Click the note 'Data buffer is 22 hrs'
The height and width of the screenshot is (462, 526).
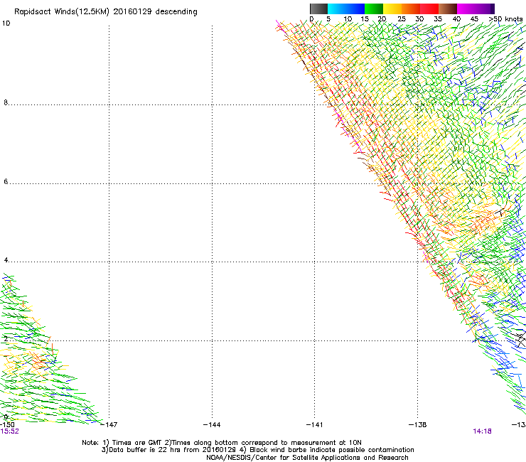(145, 450)
